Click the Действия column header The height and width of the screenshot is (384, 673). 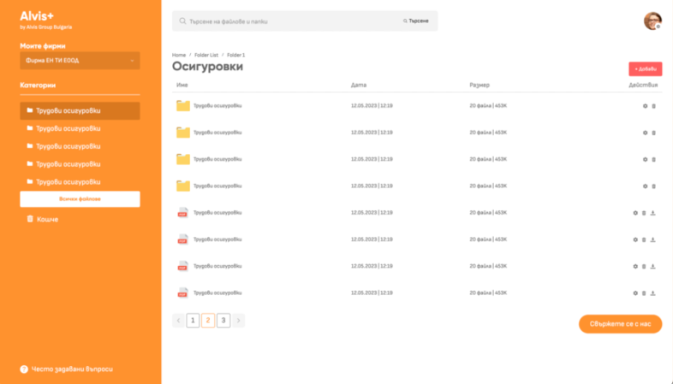[643, 85]
